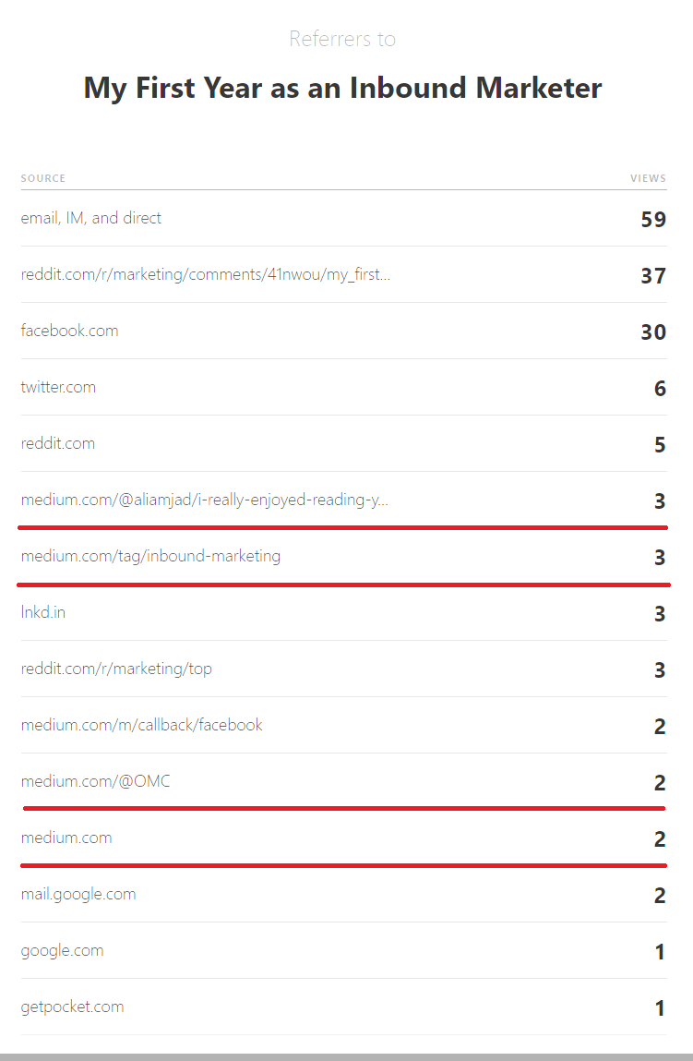Open the getpocket.com referrer link
This screenshot has width=693, height=1061.
click(x=72, y=1007)
